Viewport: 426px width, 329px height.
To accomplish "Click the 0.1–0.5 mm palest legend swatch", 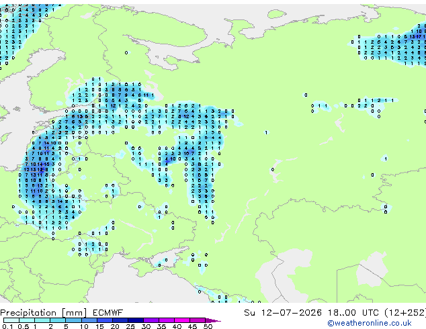I will coord(11,320).
